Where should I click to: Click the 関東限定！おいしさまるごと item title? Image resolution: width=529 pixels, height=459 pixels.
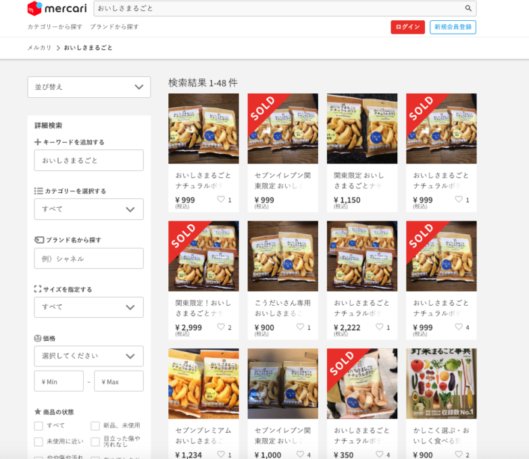click(x=203, y=308)
